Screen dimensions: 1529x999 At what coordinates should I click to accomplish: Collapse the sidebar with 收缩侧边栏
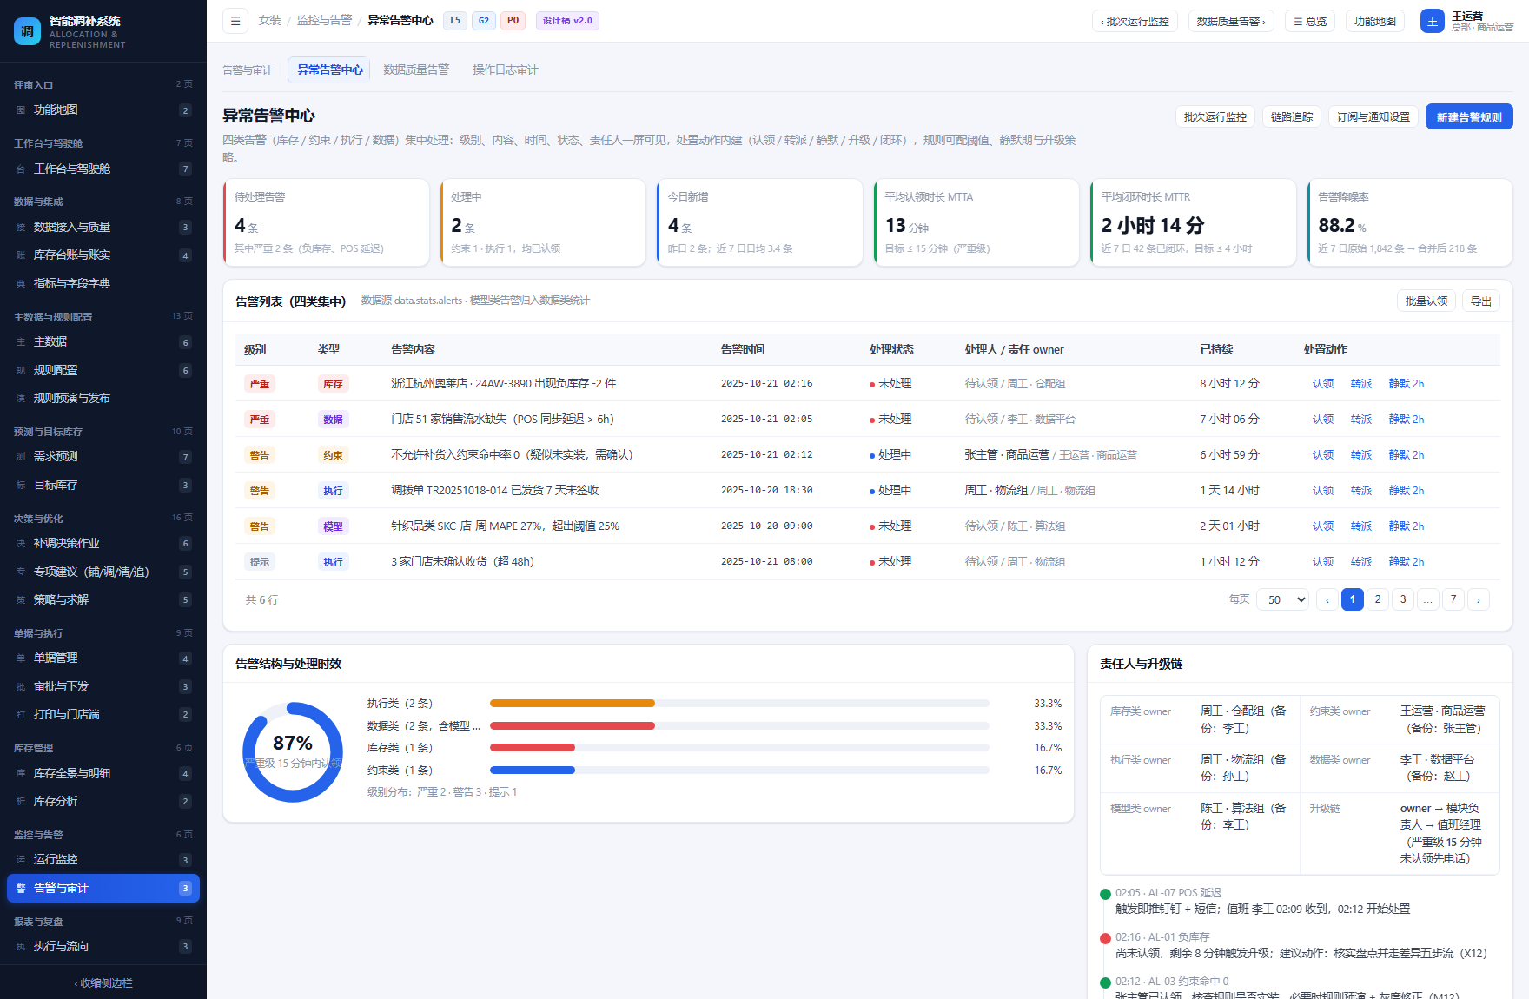[x=103, y=983]
